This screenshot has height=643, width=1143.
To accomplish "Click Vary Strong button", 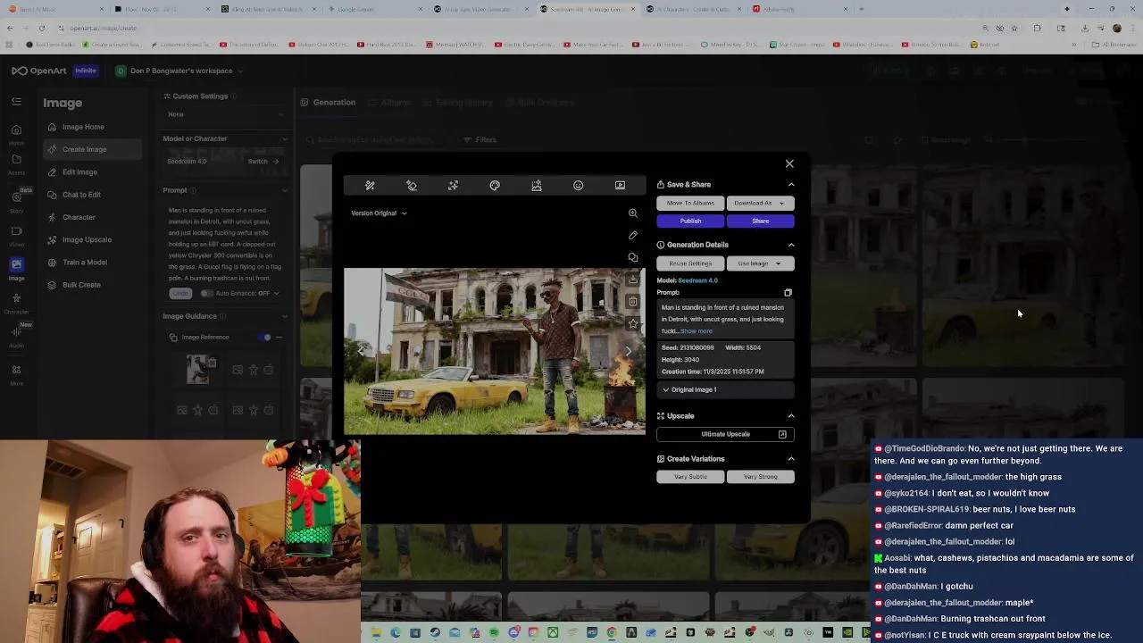I will (x=760, y=477).
